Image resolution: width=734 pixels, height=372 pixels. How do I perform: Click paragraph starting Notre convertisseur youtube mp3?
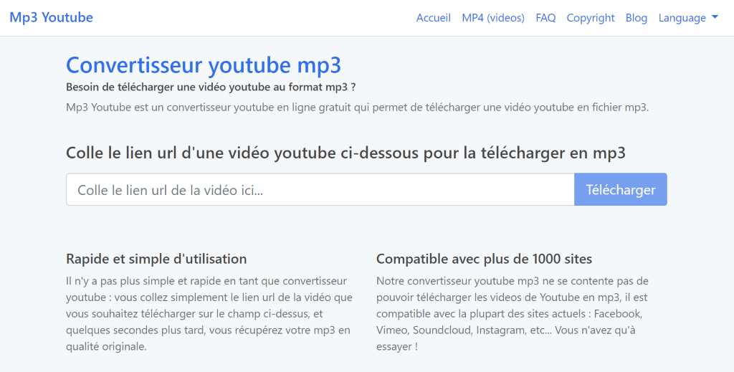[x=513, y=314]
